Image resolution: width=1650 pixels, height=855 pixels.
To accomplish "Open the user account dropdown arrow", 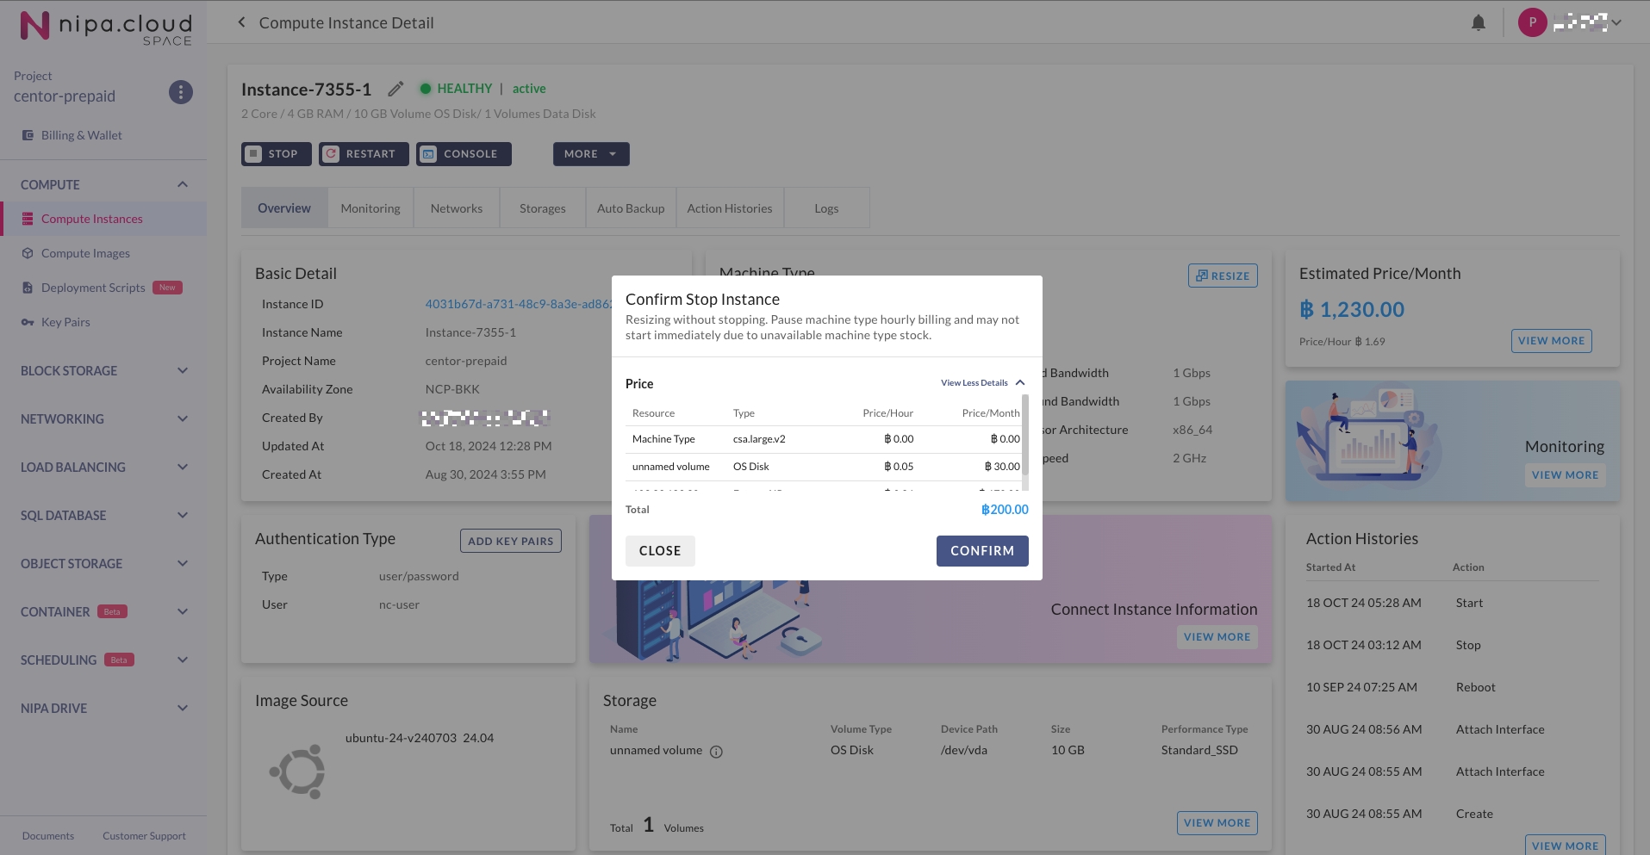I will [x=1616, y=23].
